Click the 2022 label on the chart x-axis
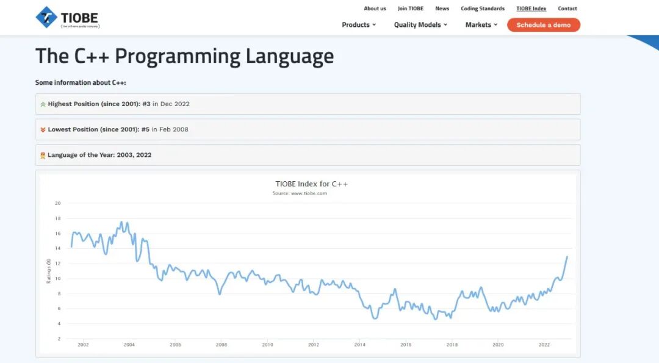 pyautogui.click(x=544, y=345)
